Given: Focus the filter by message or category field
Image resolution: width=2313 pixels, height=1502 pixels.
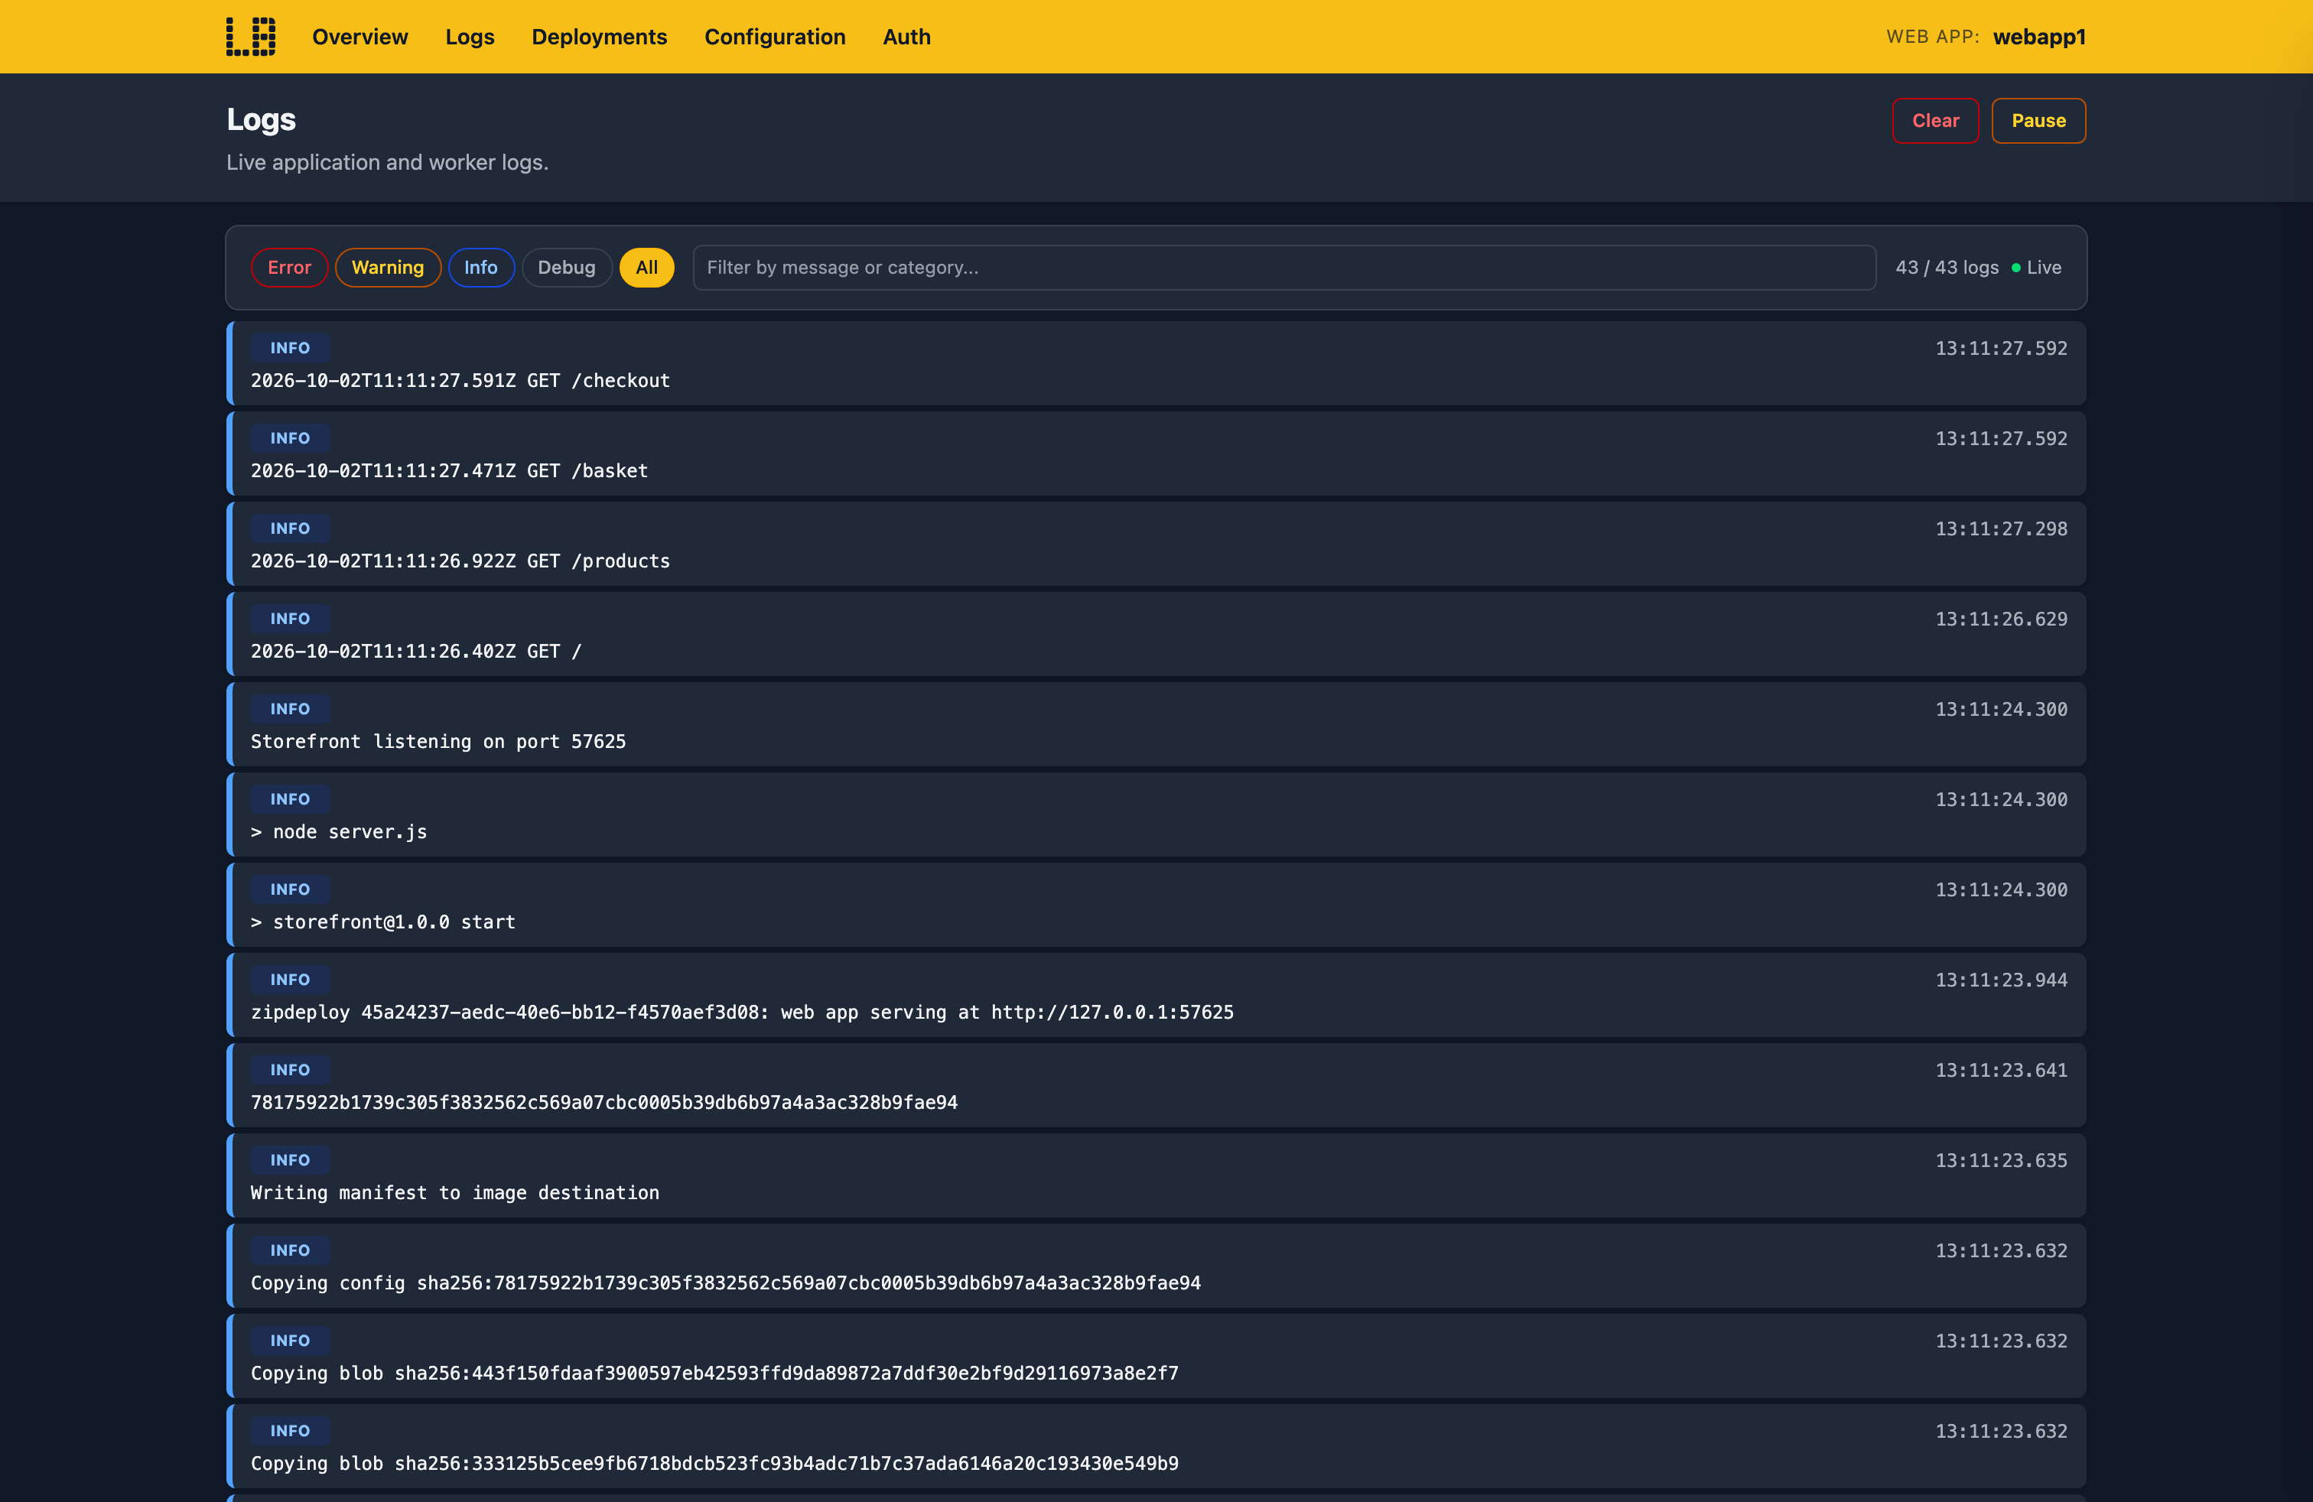Looking at the screenshot, I should (x=1283, y=267).
